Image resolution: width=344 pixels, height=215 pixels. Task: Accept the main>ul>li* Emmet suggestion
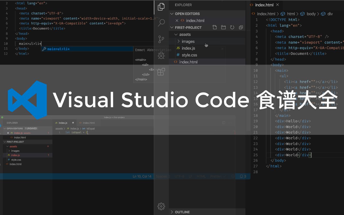pos(87,49)
